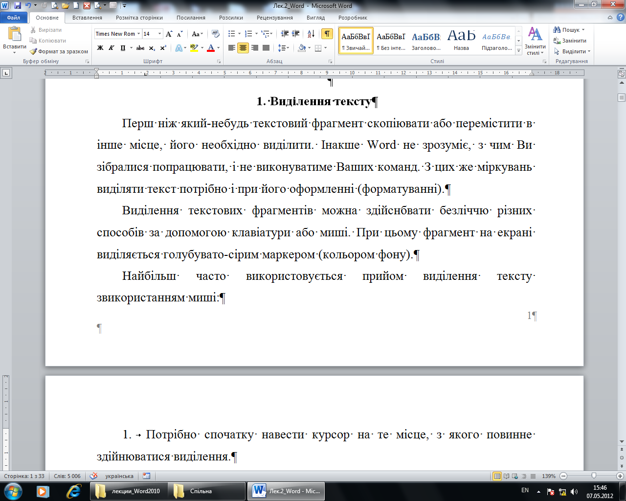Image resolution: width=626 pixels, height=501 pixels.
Task: Click Change Styles (Змінити стилі) button
Action: coord(535,41)
